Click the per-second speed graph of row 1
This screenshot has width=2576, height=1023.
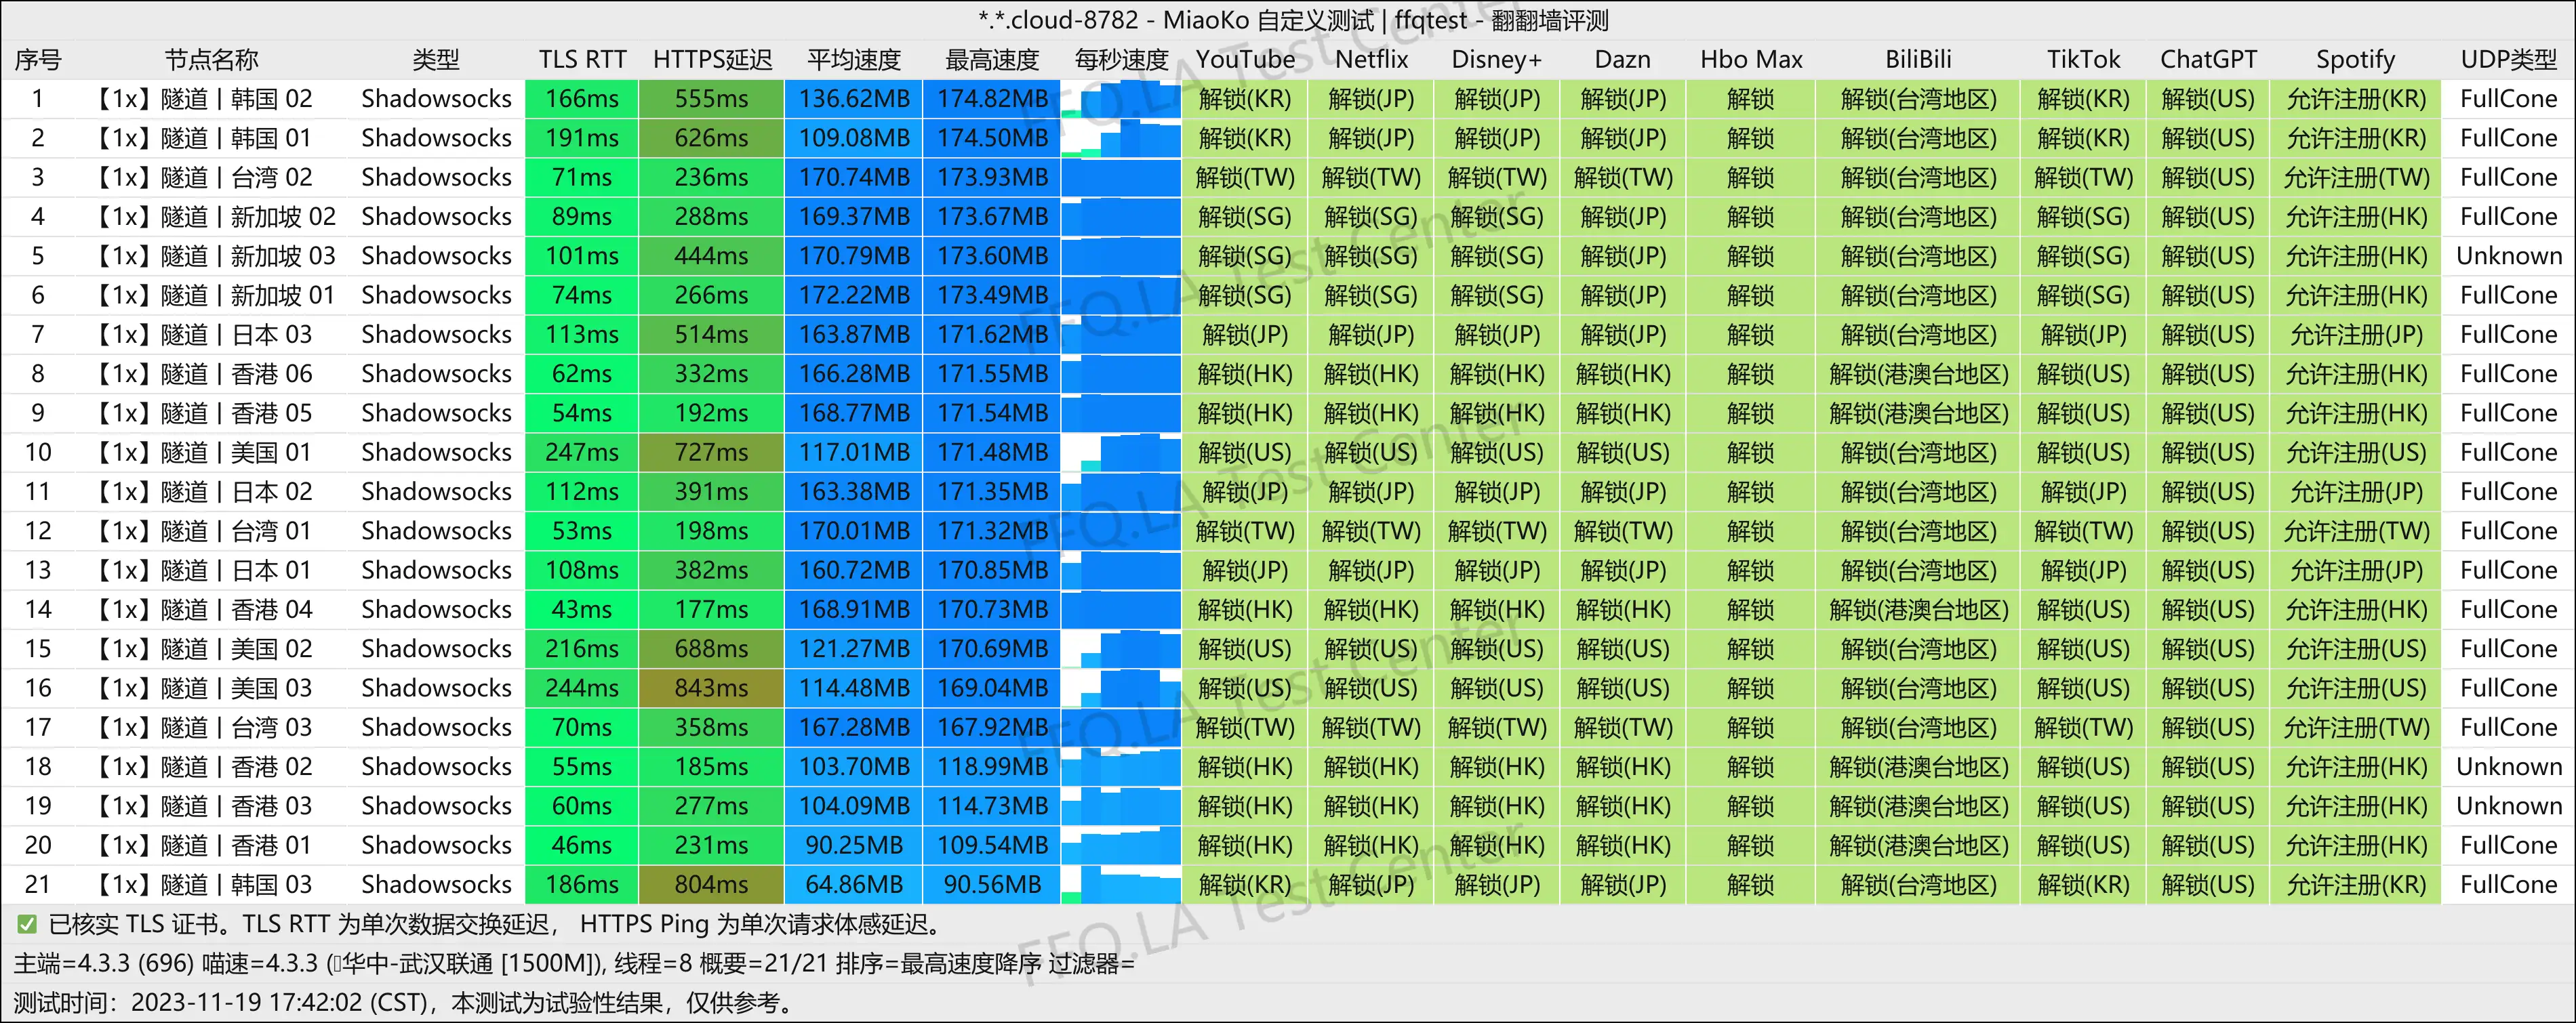(1120, 99)
